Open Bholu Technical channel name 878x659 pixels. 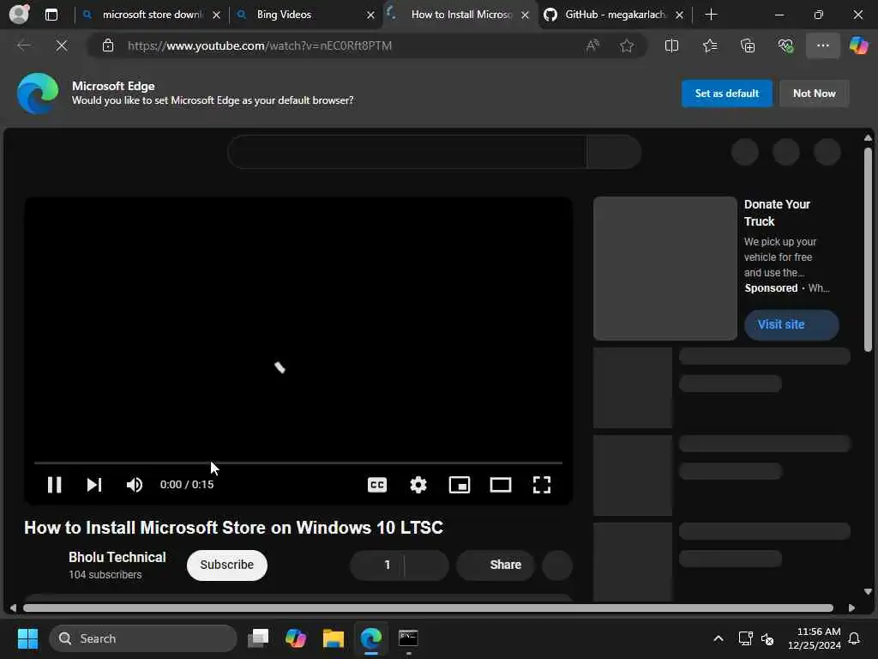tap(117, 557)
